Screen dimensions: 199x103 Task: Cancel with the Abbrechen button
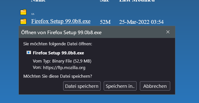155,86
